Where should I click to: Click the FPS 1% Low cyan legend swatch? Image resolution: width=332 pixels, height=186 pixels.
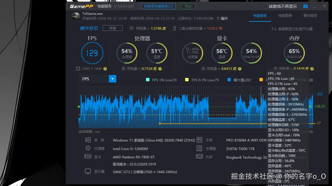(x=148, y=80)
